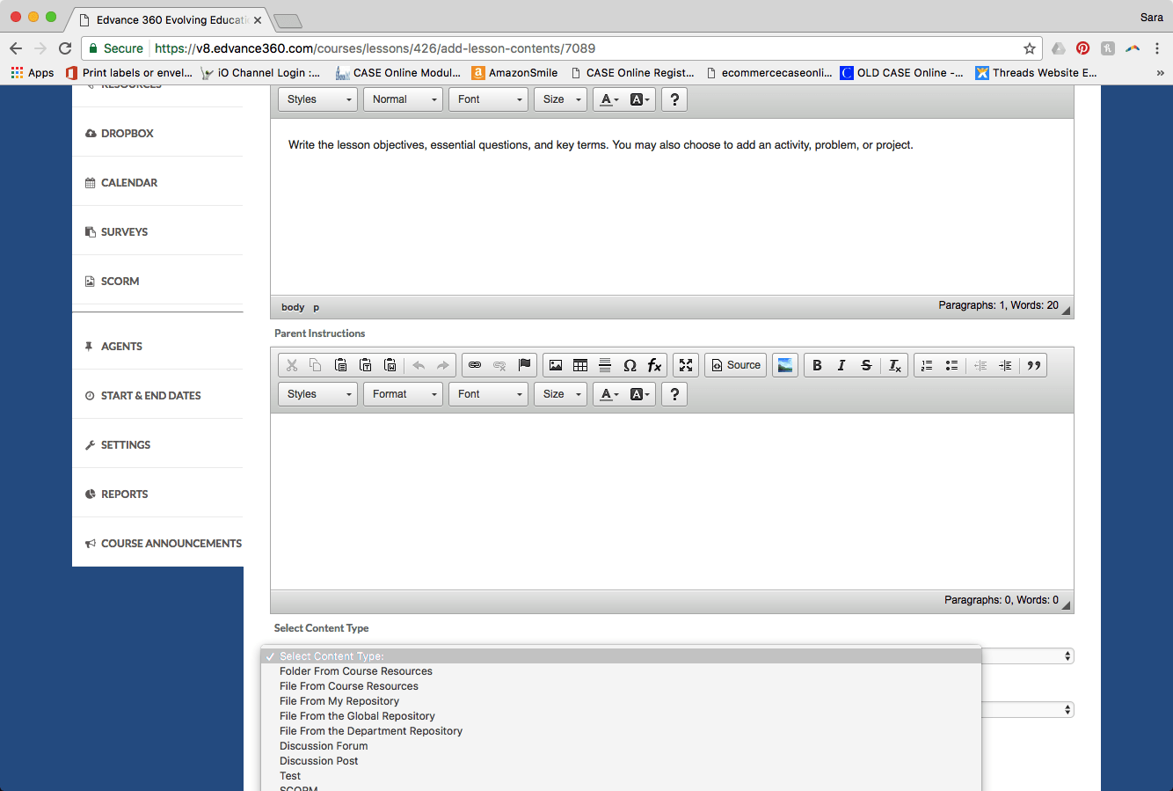Toggle strikethrough formatting
Image resolution: width=1173 pixels, height=791 pixels.
pyautogui.click(x=866, y=365)
